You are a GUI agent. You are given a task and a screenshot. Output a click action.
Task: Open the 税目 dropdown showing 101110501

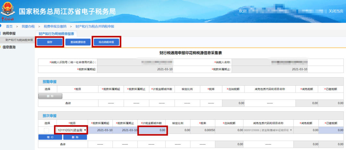tap(71, 130)
